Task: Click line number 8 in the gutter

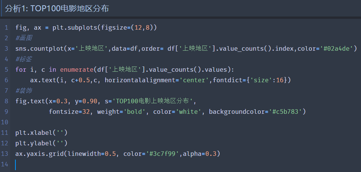Action: [x=6, y=101]
